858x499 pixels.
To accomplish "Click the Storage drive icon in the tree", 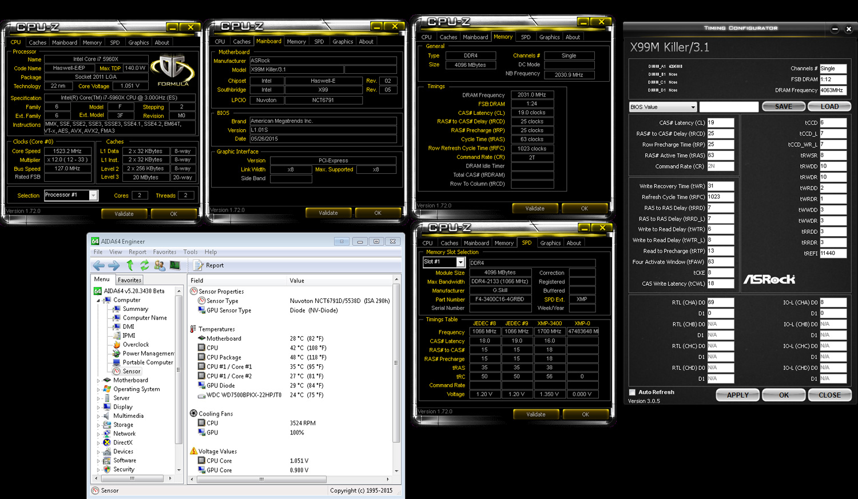I will pos(107,425).
